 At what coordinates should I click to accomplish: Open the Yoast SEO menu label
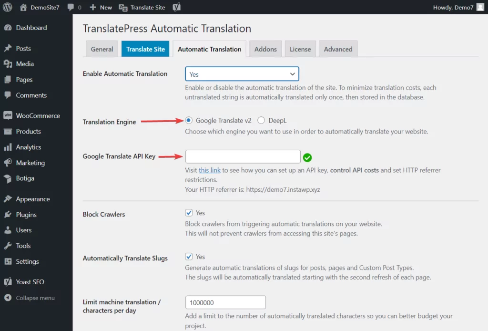point(30,282)
